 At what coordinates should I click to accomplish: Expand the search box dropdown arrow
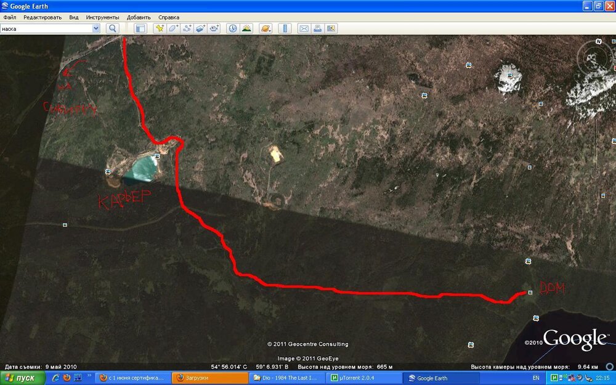click(96, 28)
